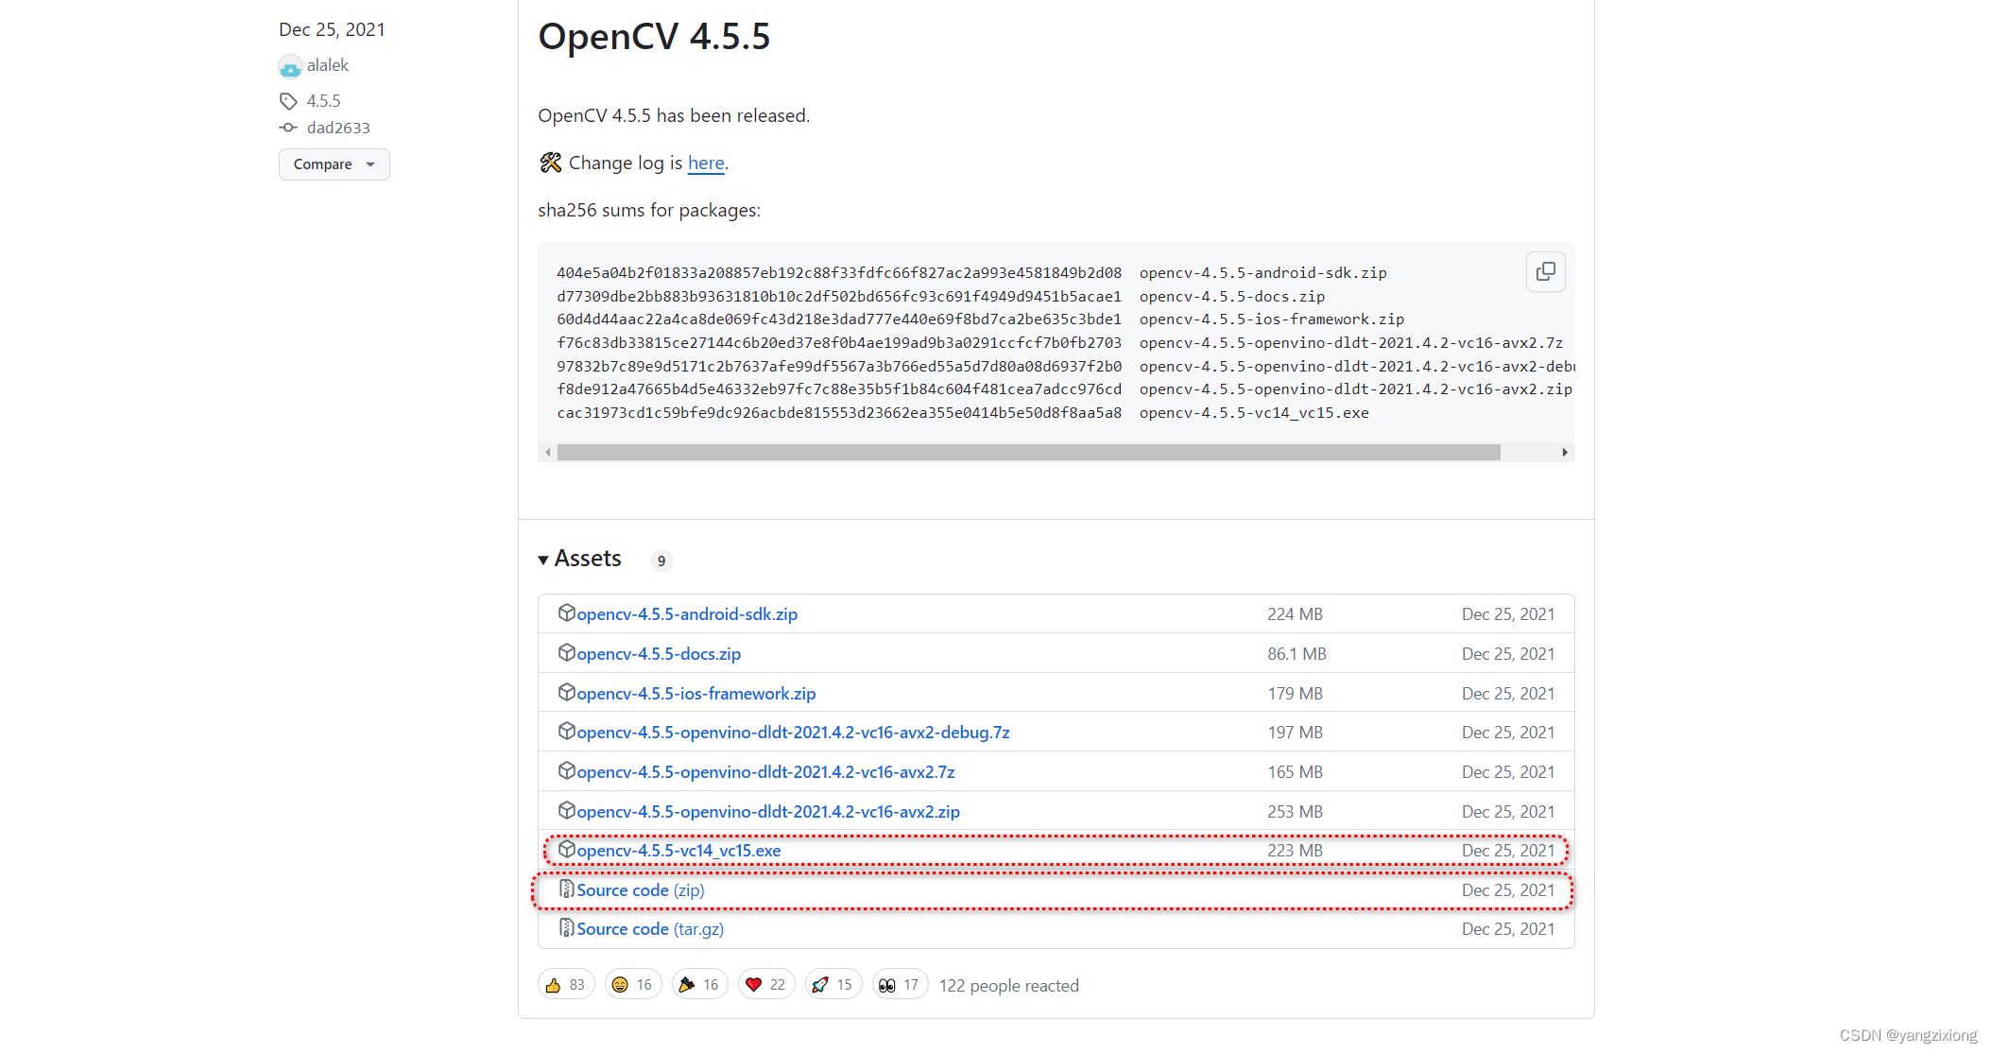Click the horizontal scrollbar of the sha256 block

coord(1029,453)
